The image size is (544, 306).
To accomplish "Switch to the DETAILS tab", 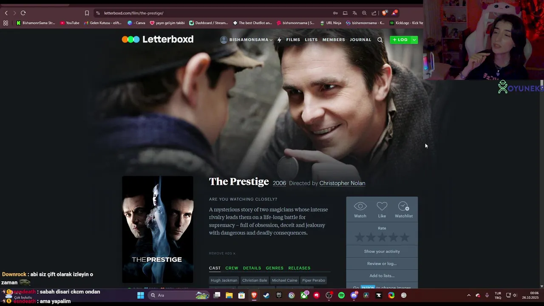I will tap(252, 268).
